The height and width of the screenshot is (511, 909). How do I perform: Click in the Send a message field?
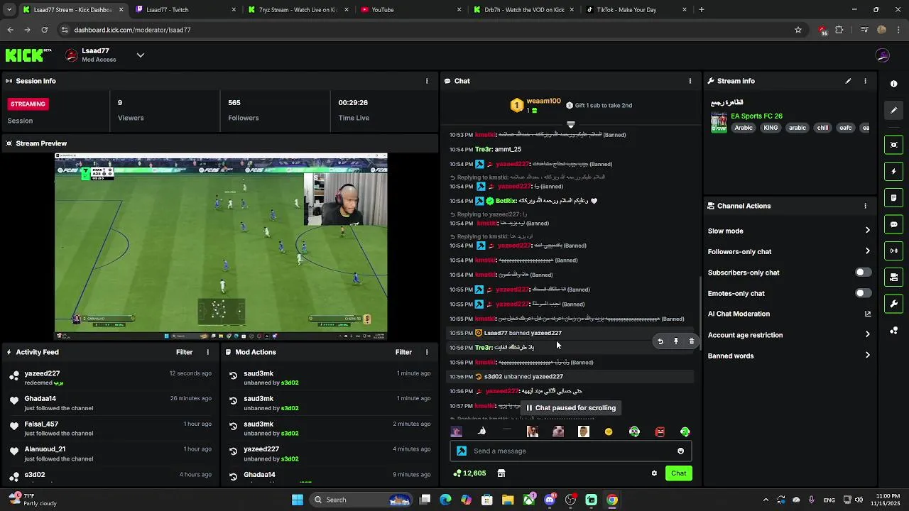pos(571,451)
